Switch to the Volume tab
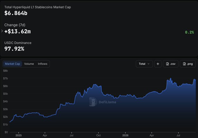The image size is (198, 138). 29,64
